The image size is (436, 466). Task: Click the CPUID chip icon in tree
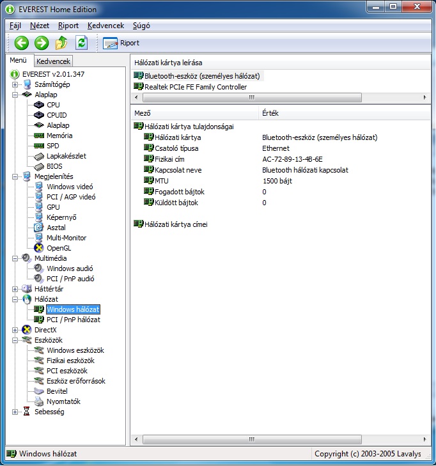(x=39, y=115)
